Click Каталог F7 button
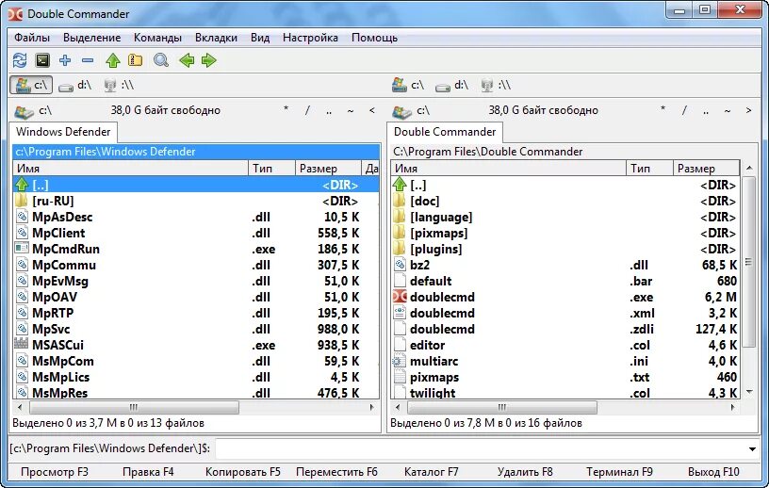The image size is (769, 488). [x=431, y=472]
